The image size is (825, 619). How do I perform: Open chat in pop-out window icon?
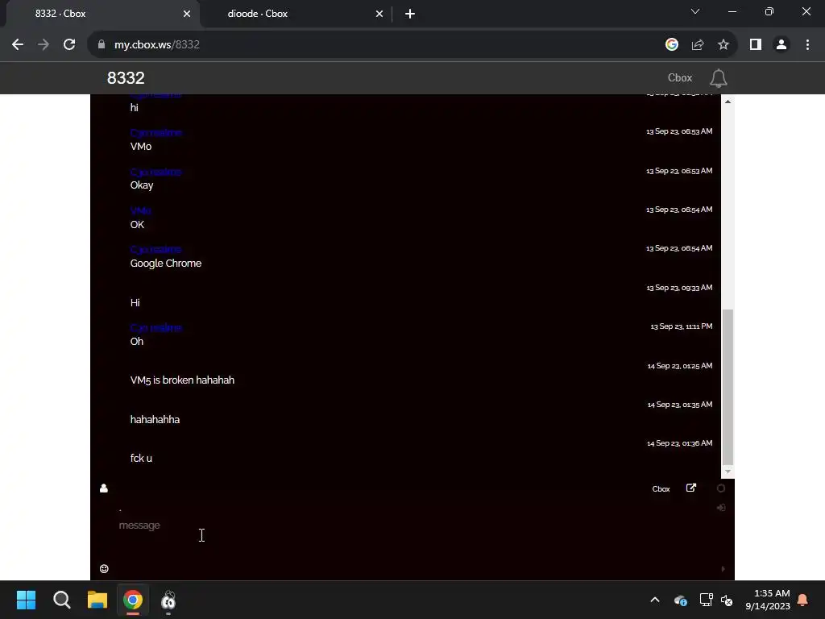point(690,488)
